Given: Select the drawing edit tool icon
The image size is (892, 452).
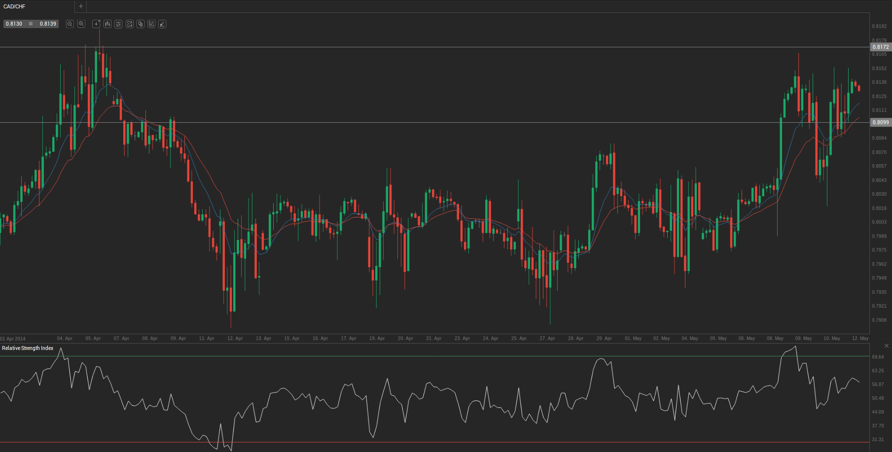Looking at the screenshot, I should (151, 24).
